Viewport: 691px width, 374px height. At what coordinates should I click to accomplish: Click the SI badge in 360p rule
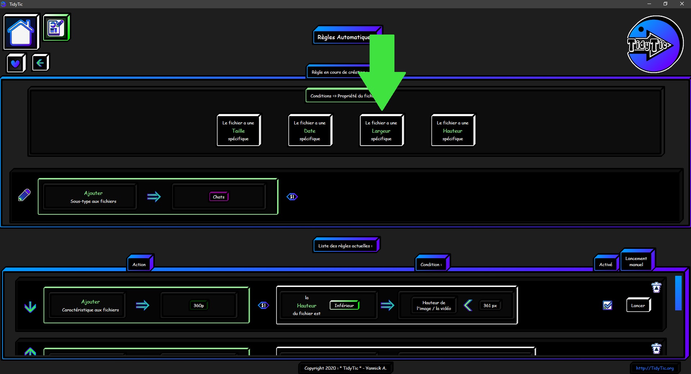pos(263,305)
